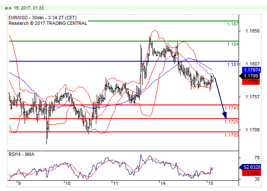Image resolution: width=267 pixels, height=191 pixels.
Task: Select the 1.1725 red support label
Action: [x=232, y=122]
